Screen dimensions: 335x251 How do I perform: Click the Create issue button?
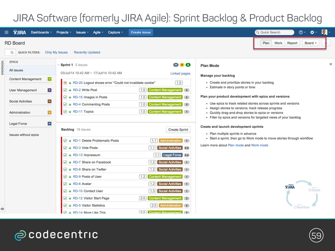click(x=141, y=32)
